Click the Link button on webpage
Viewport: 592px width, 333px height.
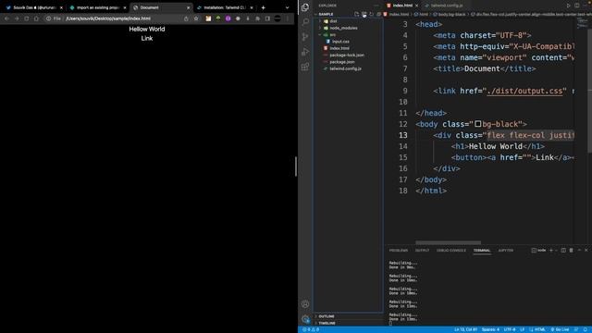coord(147,38)
